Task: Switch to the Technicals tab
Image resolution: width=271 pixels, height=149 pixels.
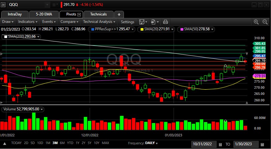Action: pyautogui.click(x=98, y=14)
